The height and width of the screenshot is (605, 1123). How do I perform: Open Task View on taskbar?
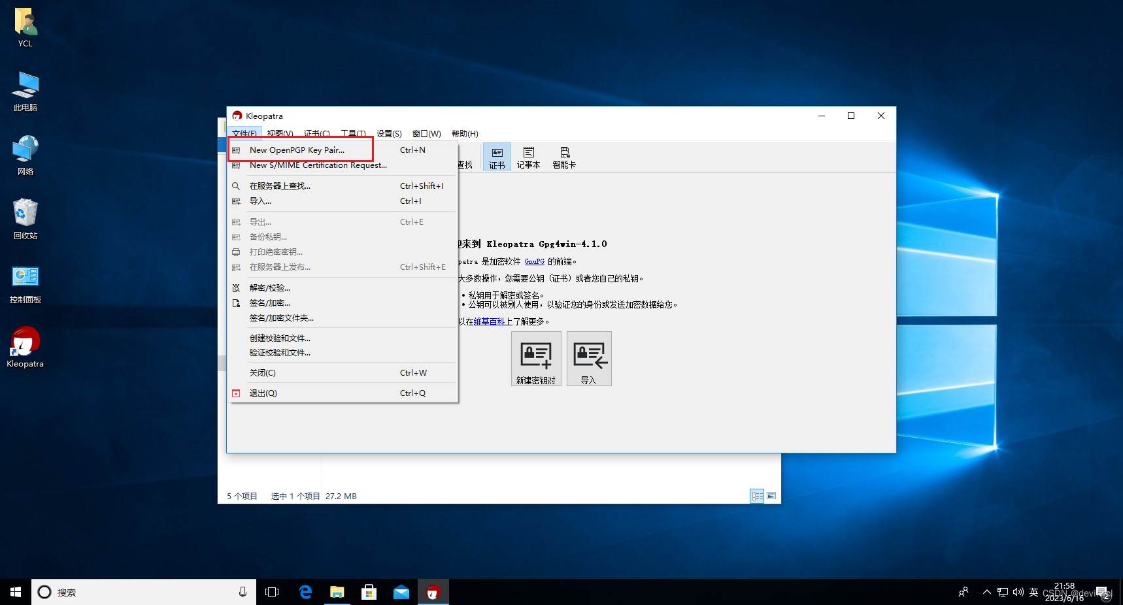tap(272, 592)
